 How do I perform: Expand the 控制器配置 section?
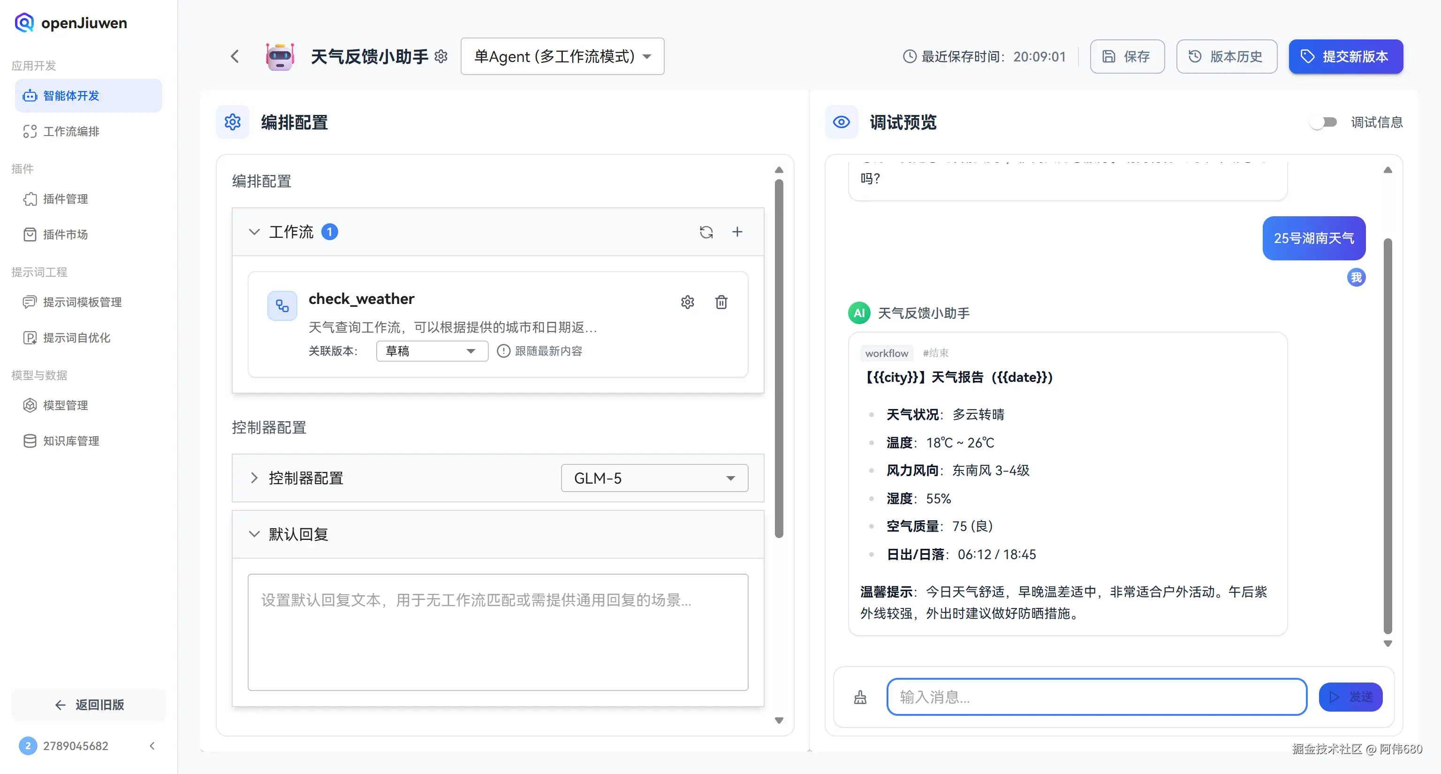255,478
